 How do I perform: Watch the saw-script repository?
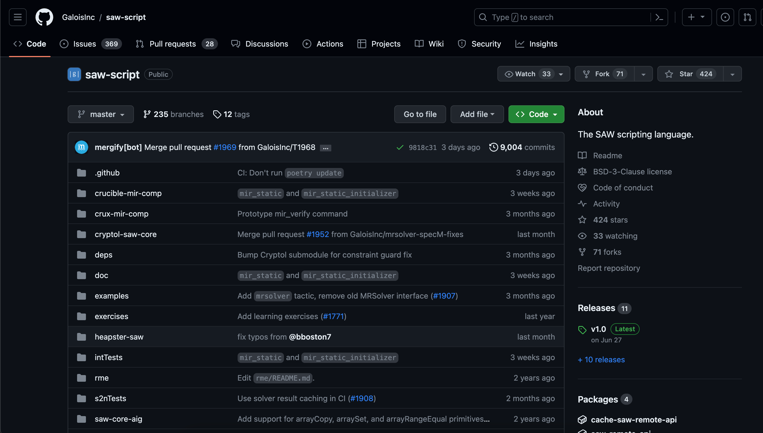pos(525,74)
